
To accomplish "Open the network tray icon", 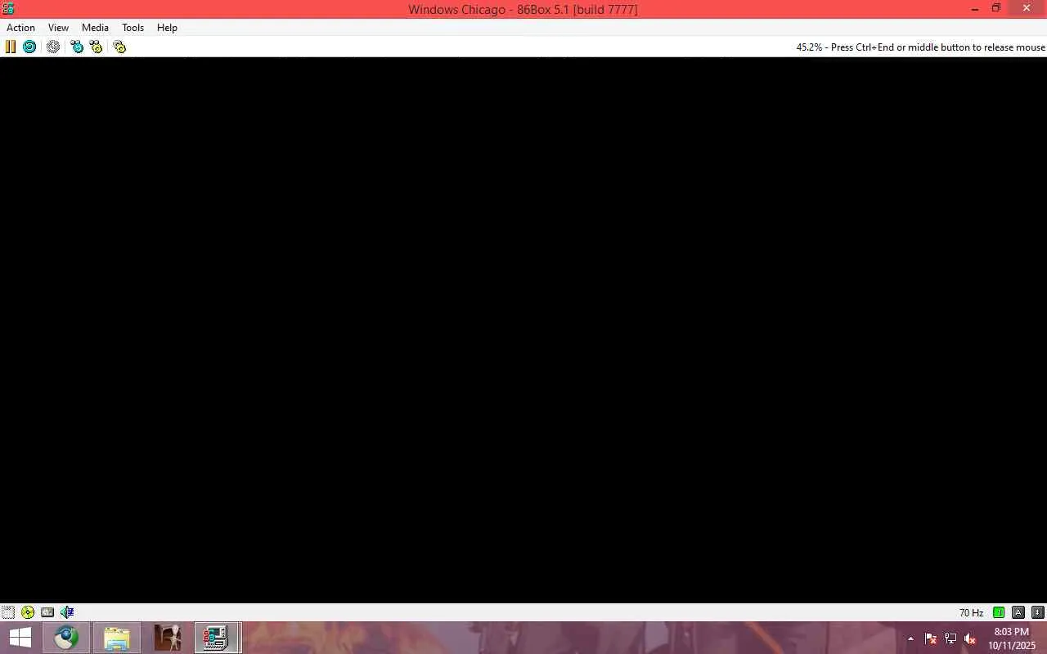I will tap(950, 638).
